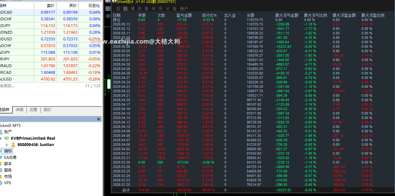Screen dimensions: 395x196
Task: Close the Navigator panel with X
Action: click(x=99, y=119)
